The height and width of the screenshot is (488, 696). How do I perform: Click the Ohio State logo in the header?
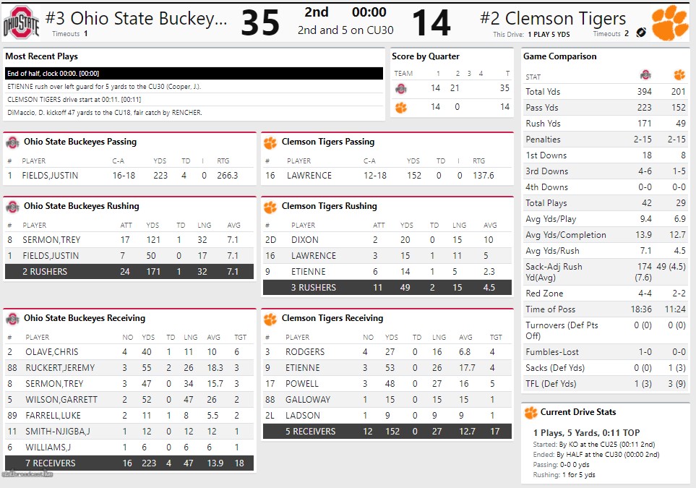point(21,22)
